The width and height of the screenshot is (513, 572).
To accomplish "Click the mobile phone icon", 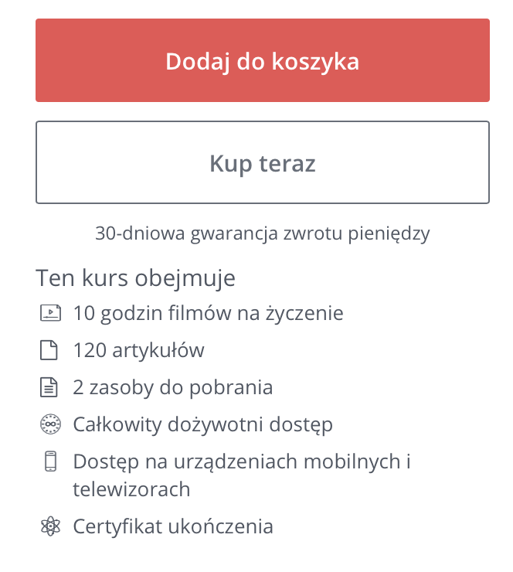I will (x=50, y=461).
